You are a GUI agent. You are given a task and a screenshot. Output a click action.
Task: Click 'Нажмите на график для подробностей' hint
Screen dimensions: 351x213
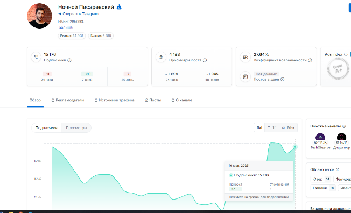(x=259, y=197)
